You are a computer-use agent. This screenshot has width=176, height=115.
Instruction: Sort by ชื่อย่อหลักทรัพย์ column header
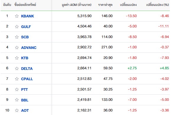click(25, 5)
